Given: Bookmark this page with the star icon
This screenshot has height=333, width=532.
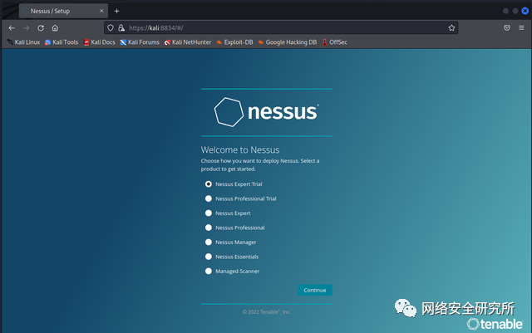Looking at the screenshot, I should coord(451,27).
